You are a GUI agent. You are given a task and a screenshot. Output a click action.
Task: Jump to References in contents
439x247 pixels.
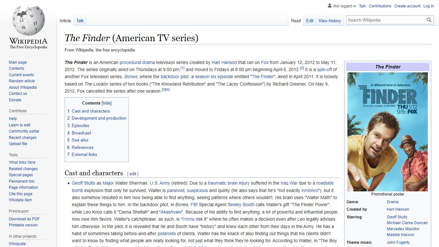(83, 147)
